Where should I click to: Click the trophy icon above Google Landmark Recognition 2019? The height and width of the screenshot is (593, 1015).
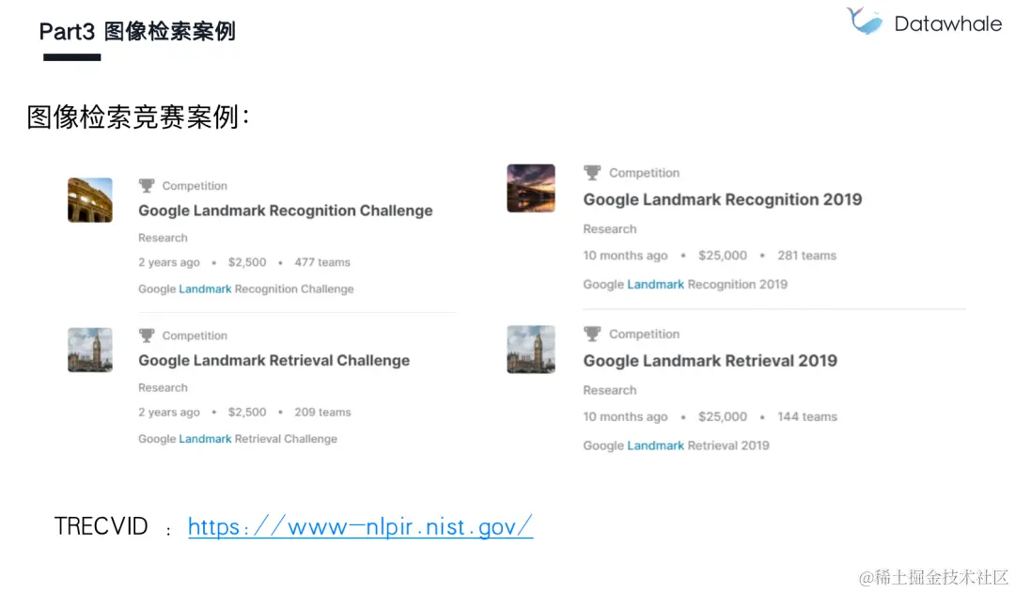tap(592, 173)
